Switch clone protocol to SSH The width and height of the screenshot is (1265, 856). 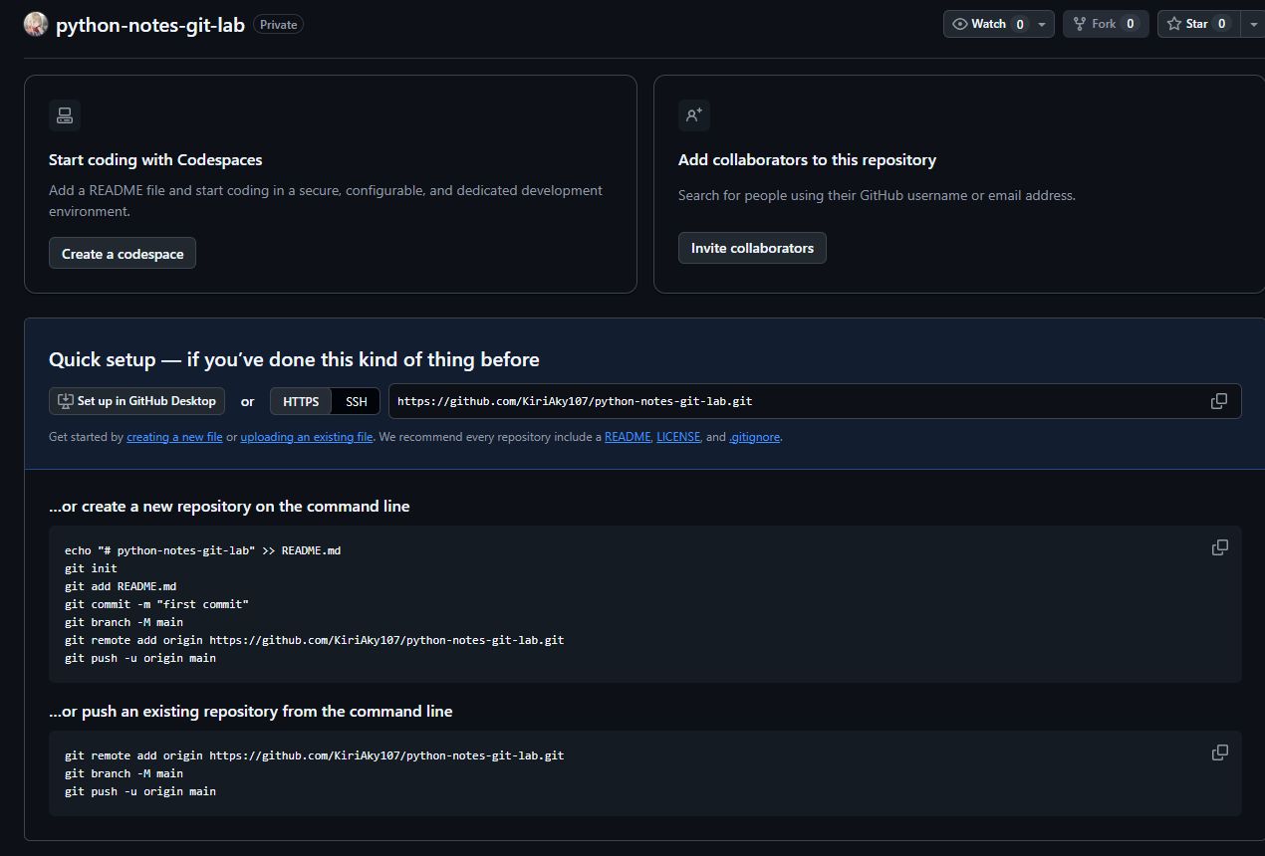pyautogui.click(x=356, y=401)
